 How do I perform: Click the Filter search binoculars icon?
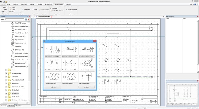click(x=26, y=20)
